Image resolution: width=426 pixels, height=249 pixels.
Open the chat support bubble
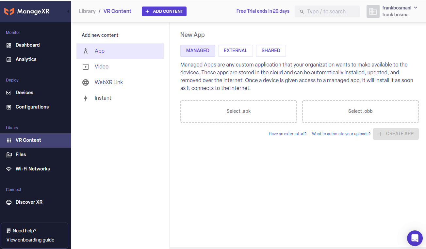point(415,238)
